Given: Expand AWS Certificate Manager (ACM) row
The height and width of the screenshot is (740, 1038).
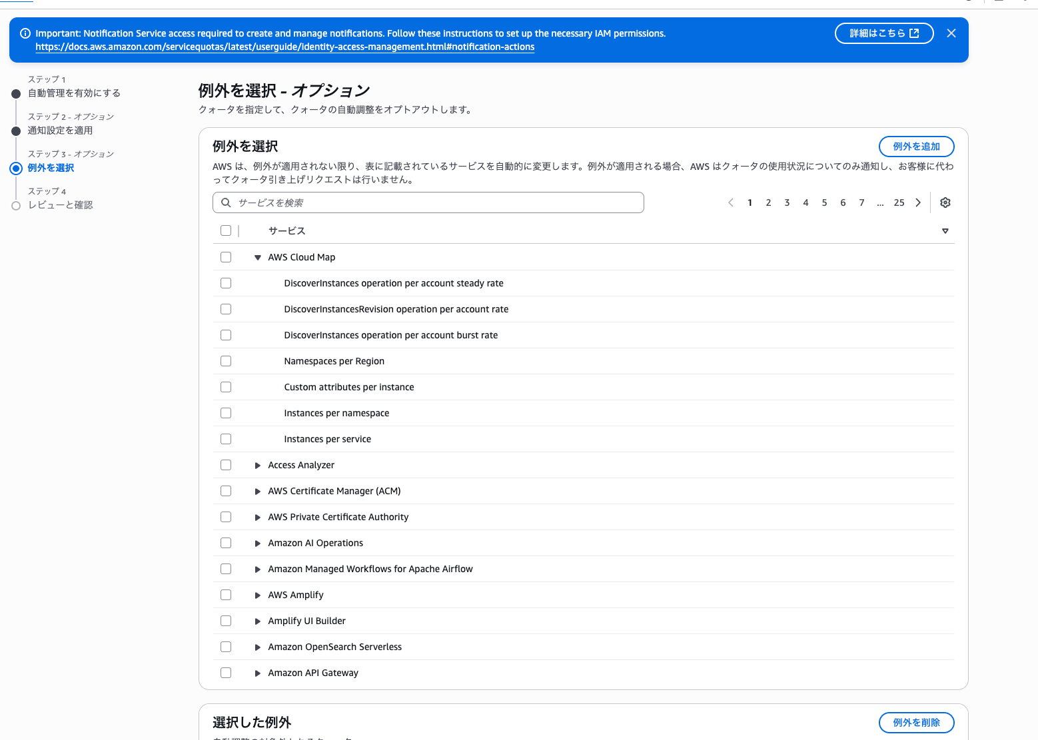Looking at the screenshot, I should pos(257,492).
